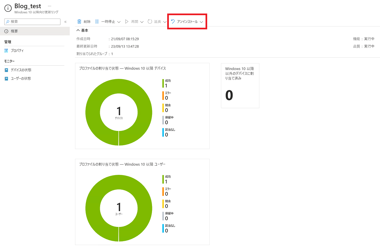
Task: Click the trash icon for 削除
Action: [79, 22]
